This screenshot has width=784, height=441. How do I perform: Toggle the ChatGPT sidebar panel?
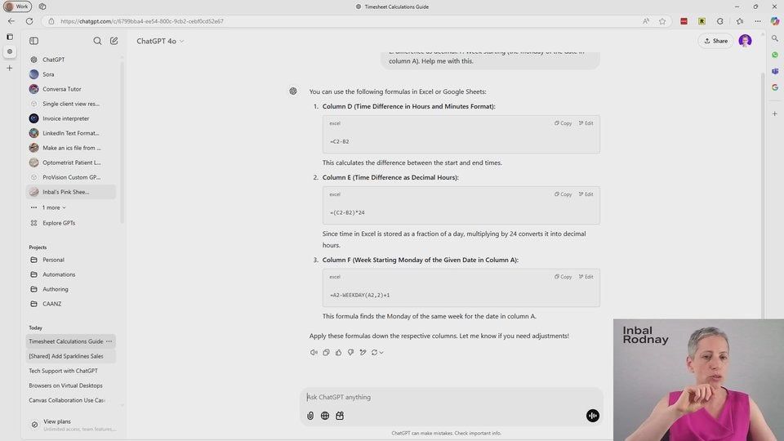(x=34, y=41)
